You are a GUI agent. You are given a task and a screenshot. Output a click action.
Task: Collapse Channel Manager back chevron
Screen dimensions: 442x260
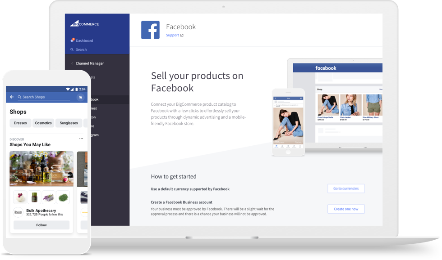coord(72,63)
